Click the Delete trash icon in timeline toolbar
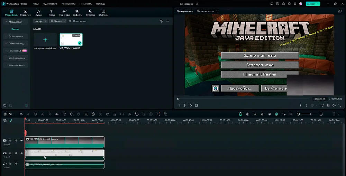346x176 pixels. point(35,114)
